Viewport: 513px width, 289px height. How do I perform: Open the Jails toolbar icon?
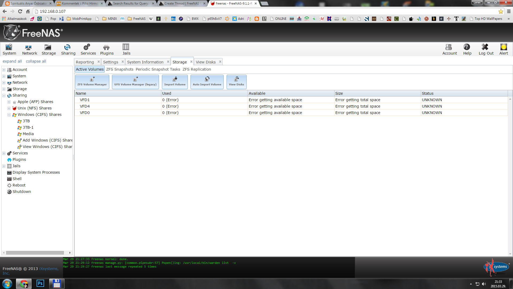tap(126, 49)
